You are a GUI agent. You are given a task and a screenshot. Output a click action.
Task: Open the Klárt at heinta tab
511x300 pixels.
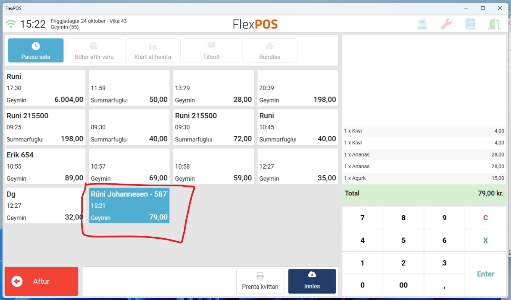click(153, 50)
